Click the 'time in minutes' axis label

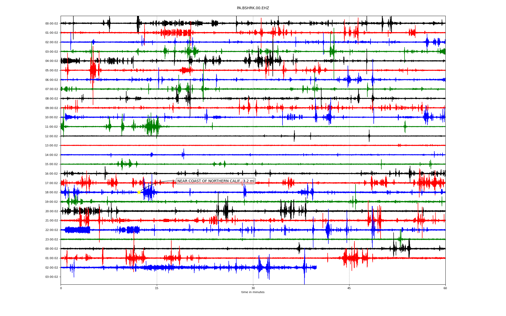(x=253, y=292)
